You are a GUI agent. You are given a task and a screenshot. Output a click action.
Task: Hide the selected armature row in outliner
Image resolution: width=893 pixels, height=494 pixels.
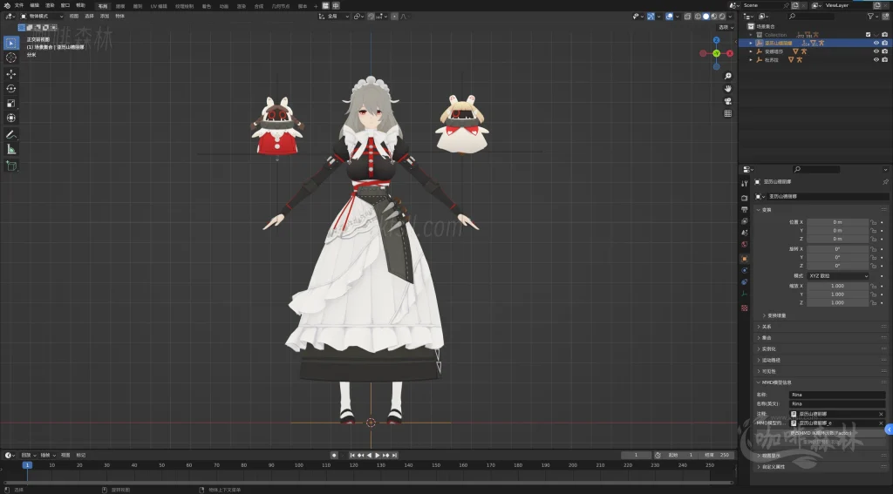pos(876,44)
